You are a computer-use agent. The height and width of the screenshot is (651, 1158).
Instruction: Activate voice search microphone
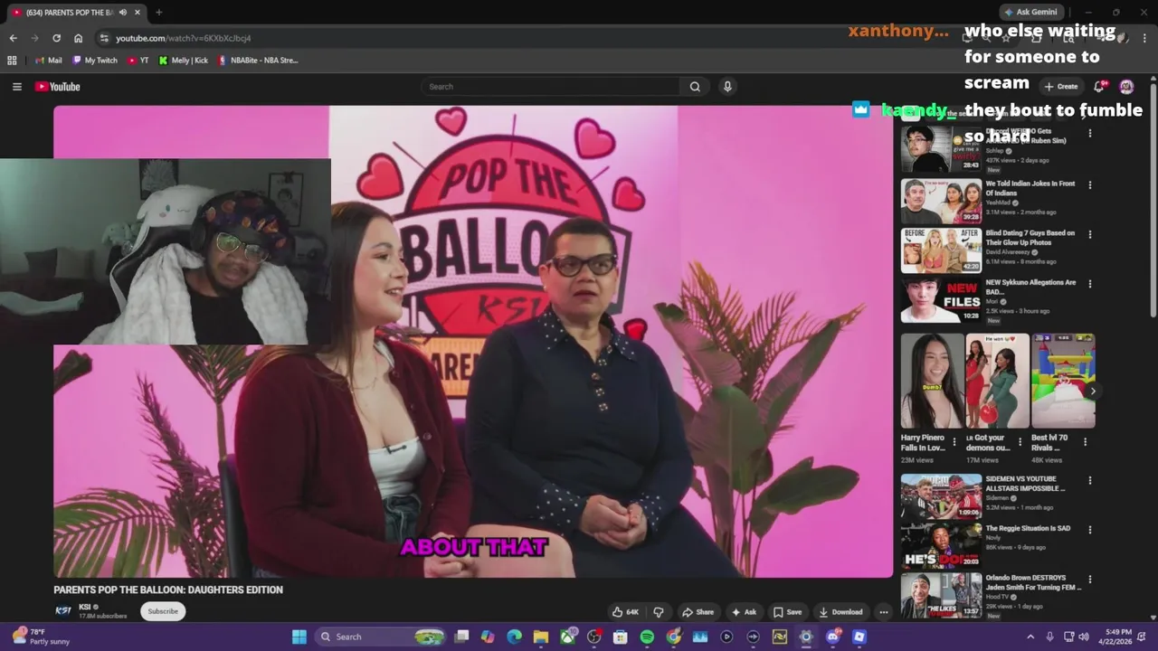click(x=727, y=87)
